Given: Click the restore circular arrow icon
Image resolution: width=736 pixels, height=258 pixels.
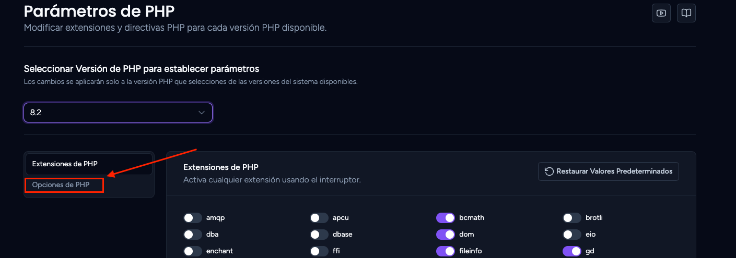Looking at the screenshot, I should [x=549, y=171].
